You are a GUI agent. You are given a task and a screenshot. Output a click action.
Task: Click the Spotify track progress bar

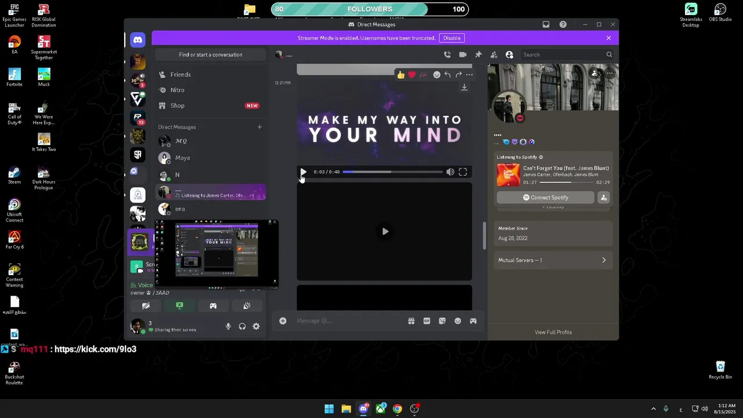(x=566, y=182)
